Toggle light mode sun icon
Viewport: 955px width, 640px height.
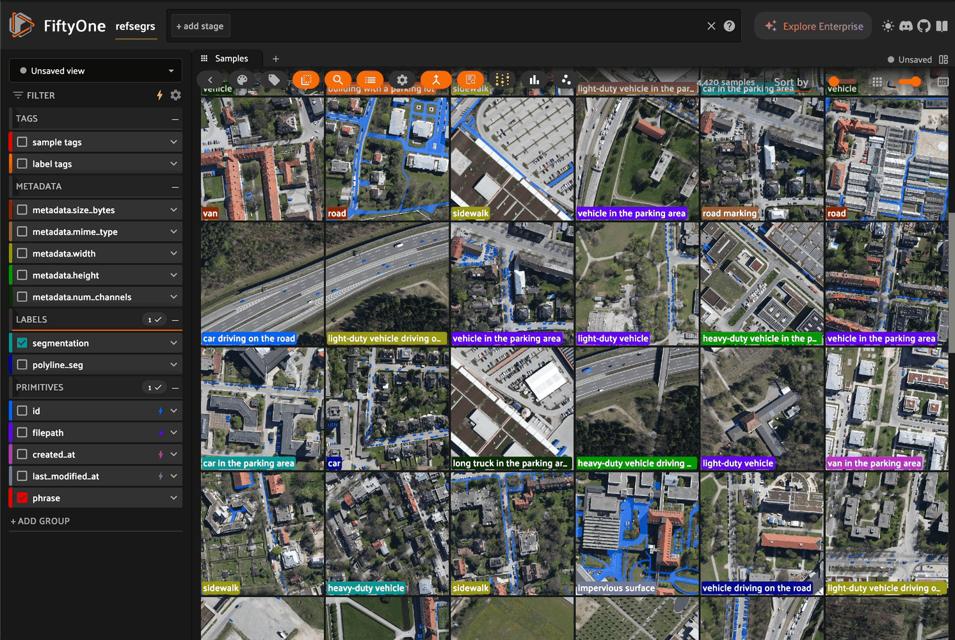pos(887,26)
